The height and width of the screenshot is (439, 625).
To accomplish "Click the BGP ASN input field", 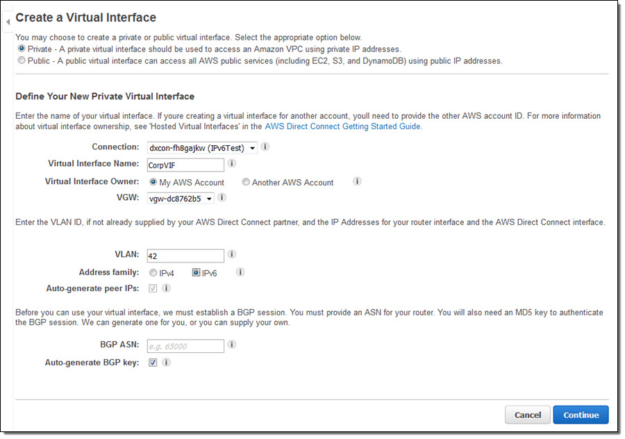I will (x=185, y=345).
